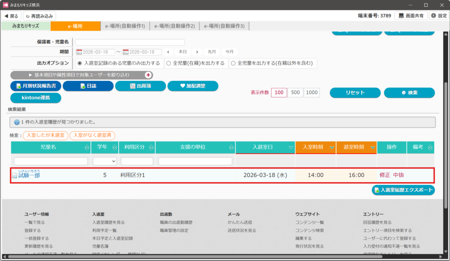This screenshot has width=450, height=261.
Task: Click the 加配調整 heart button
Action: (x=192, y=86)
